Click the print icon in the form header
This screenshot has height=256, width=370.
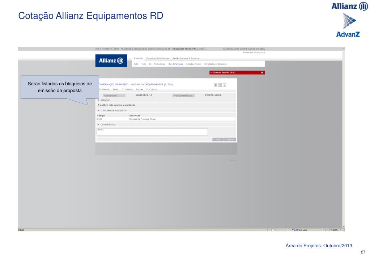tap(220, 85)
